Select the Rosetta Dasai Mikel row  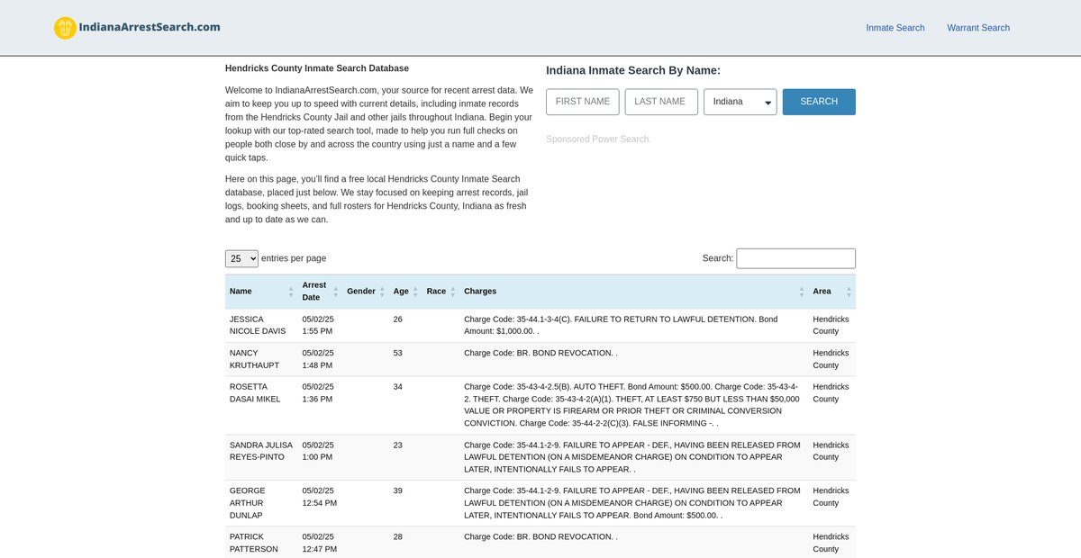(540, 405)
